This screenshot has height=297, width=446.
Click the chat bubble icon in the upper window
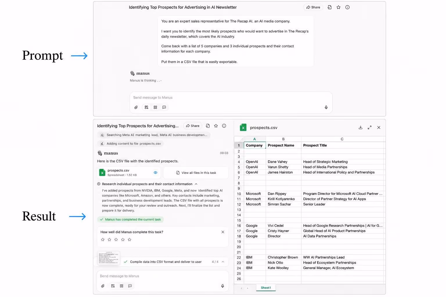[x=164, y=107]
